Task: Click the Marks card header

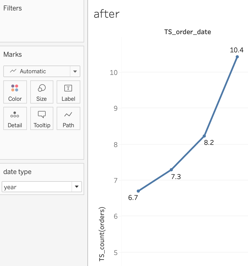Action: coord(13,55)
